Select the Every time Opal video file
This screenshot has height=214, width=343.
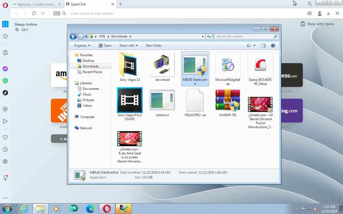pos(130,147)
